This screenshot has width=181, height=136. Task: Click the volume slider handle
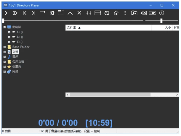pyautogui.click(x=161, y=21)
